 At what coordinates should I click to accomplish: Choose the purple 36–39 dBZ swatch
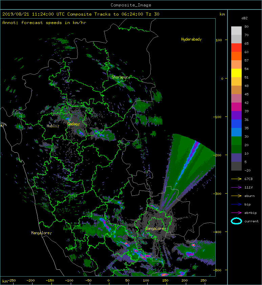tap(236, 115)
